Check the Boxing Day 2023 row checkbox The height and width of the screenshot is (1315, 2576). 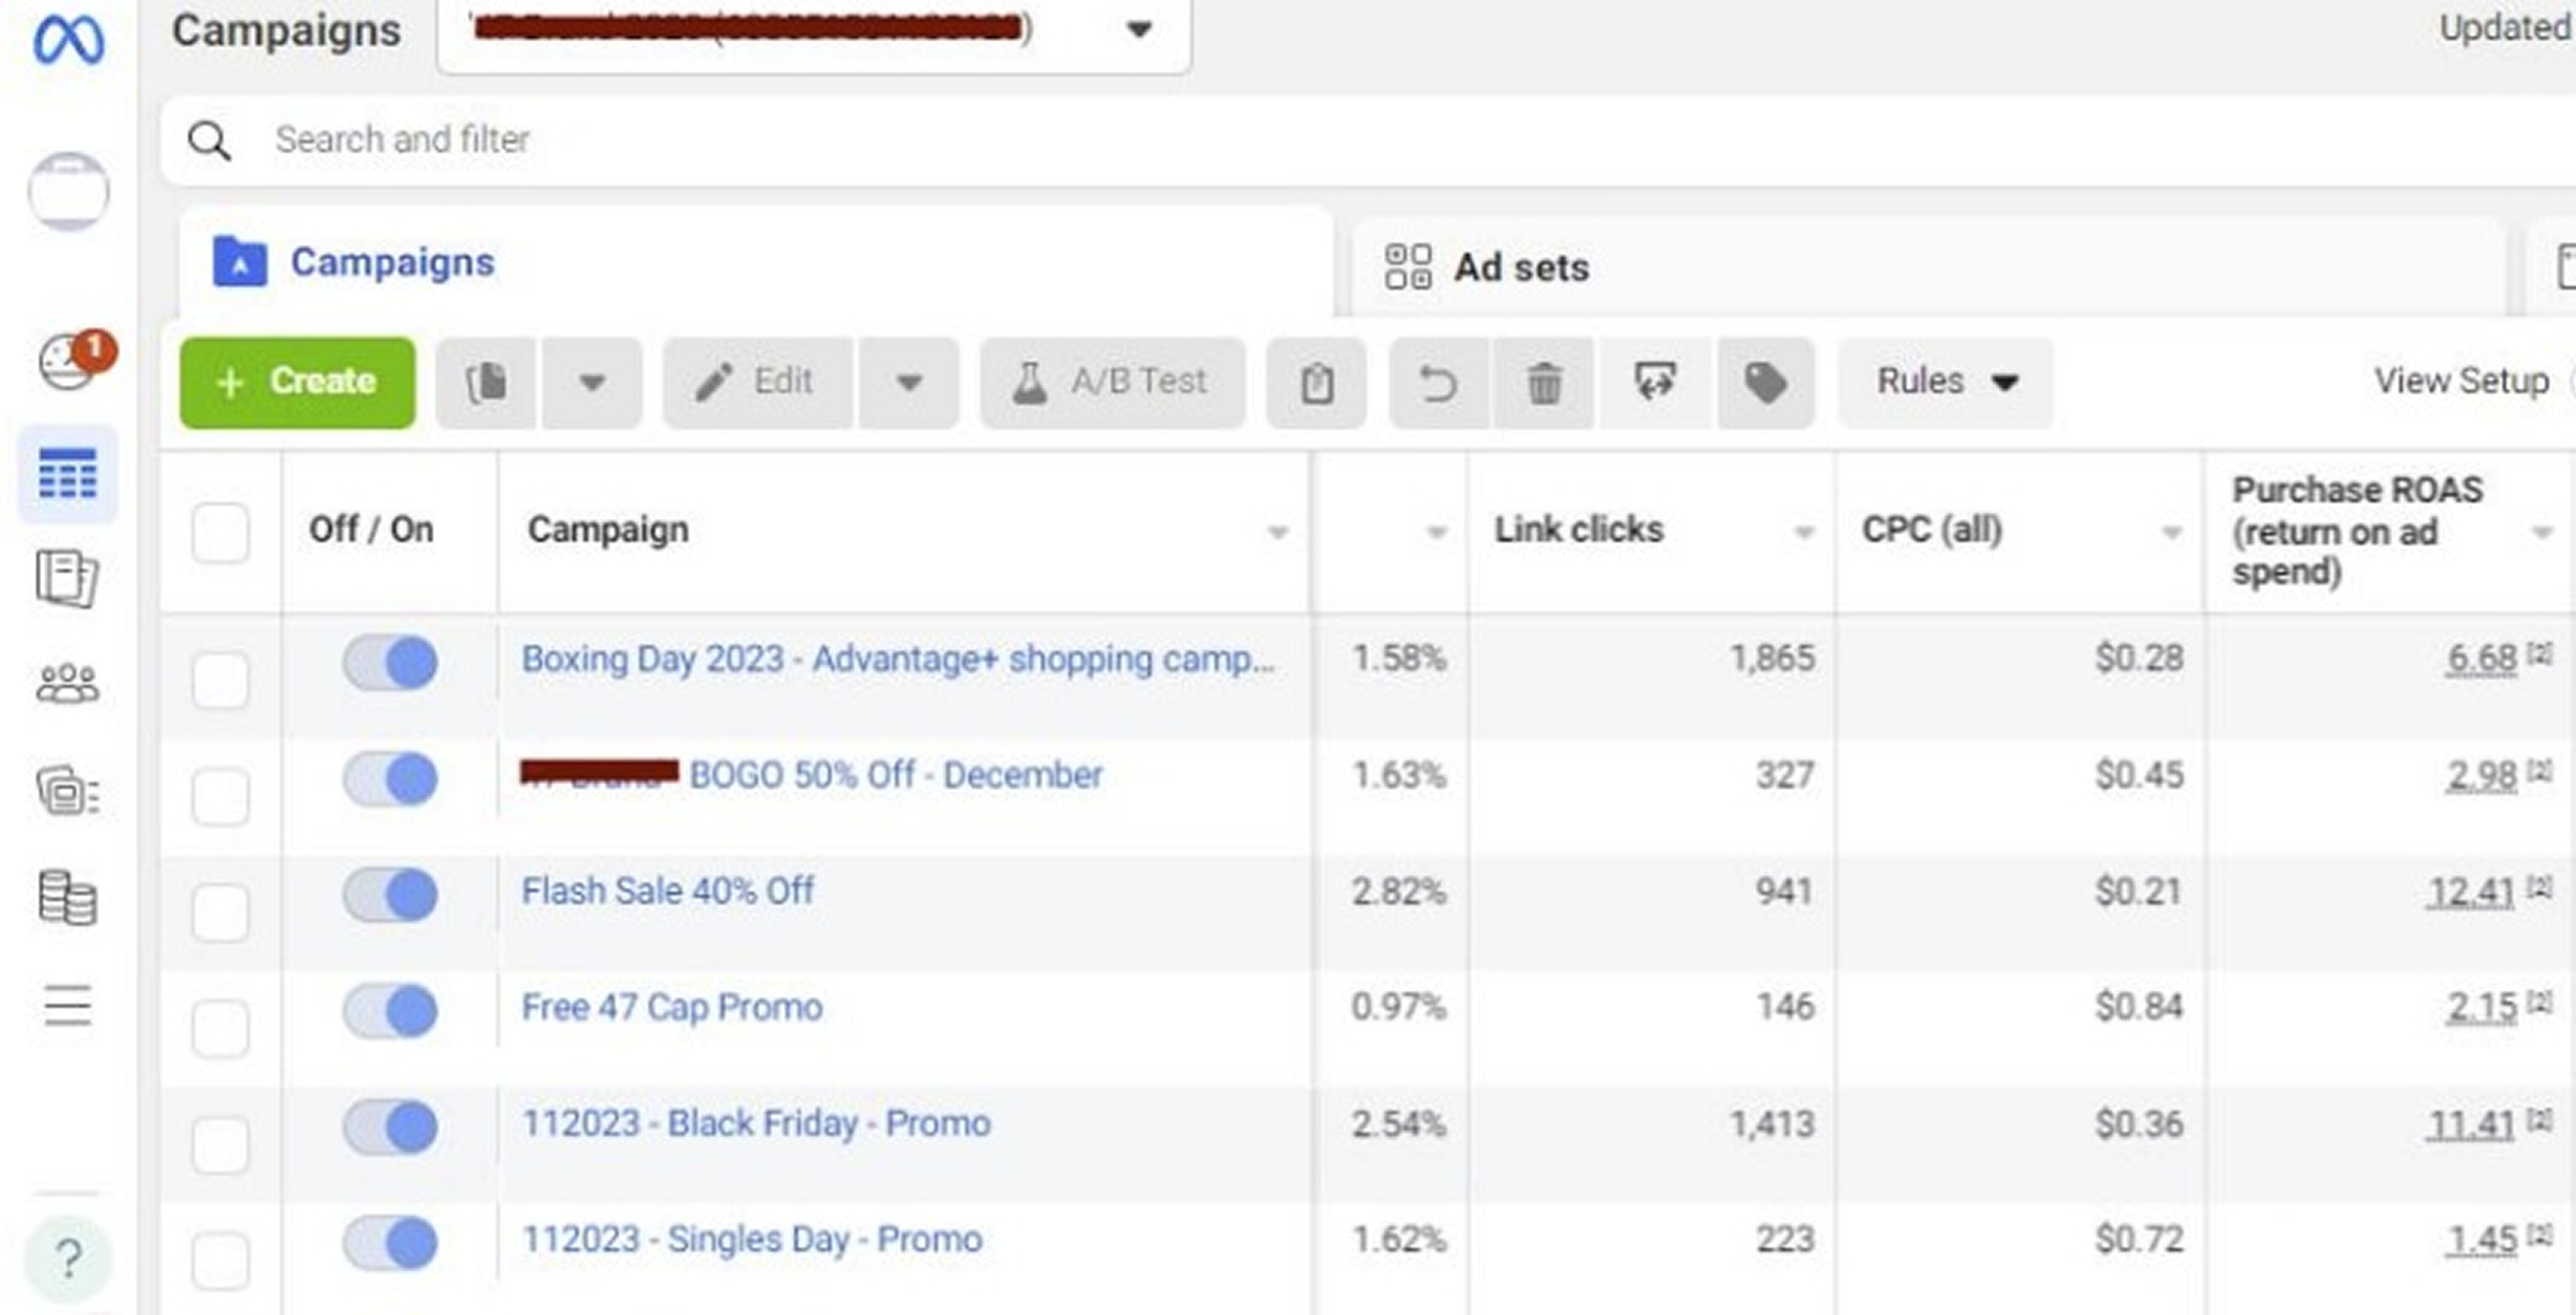click(220, 680)
